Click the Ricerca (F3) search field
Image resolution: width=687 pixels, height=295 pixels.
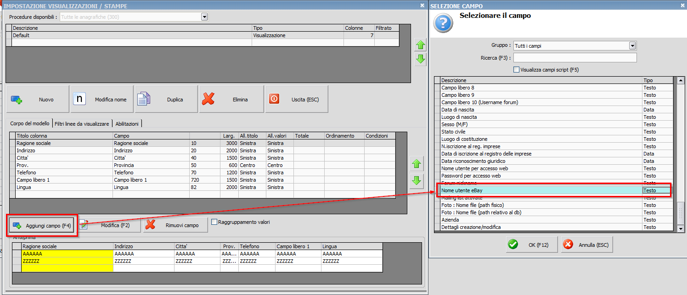575,58
